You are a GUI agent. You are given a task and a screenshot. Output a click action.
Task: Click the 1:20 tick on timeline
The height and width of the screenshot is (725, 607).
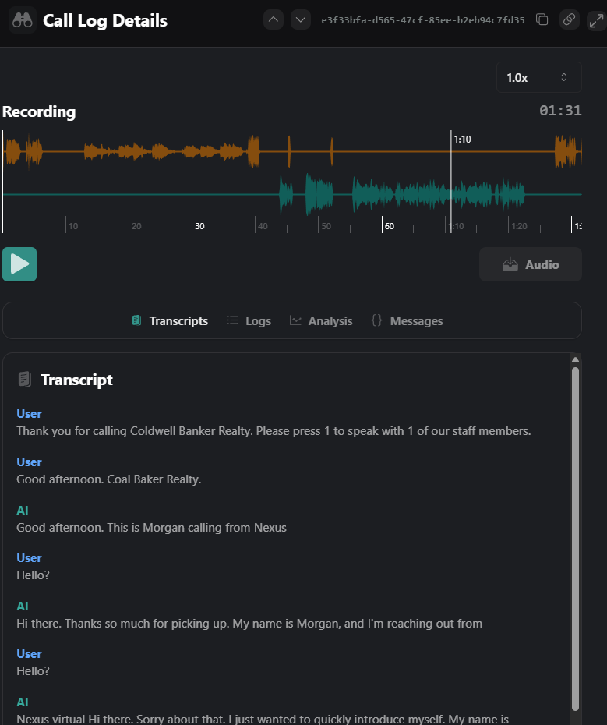click(519, 226)
